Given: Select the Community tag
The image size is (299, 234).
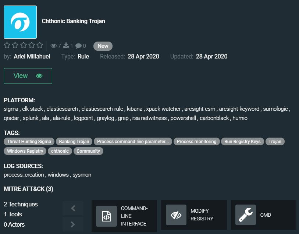Looking at the screenshot, I should click(x=88, y=151).
